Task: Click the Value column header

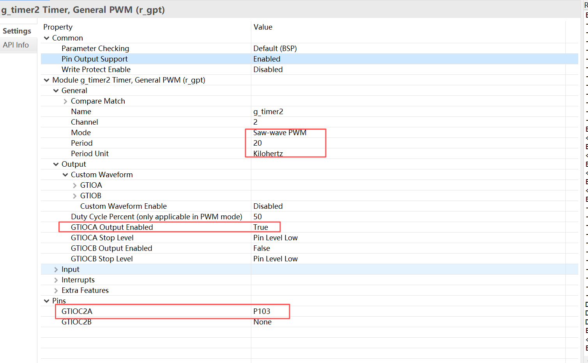Action: coord(263,27)
